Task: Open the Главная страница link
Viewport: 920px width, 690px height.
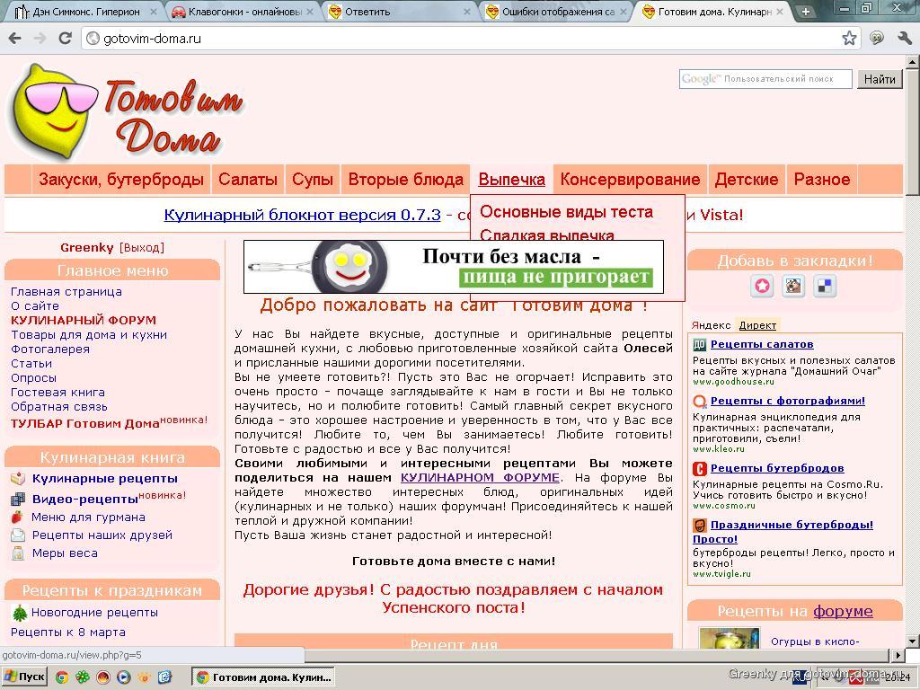Action: (66, 292)
